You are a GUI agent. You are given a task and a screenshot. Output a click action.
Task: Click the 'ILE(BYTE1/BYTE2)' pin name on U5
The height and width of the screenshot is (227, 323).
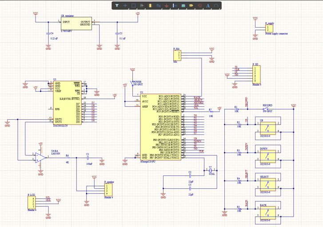(70, 99)
